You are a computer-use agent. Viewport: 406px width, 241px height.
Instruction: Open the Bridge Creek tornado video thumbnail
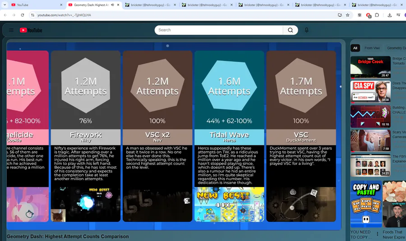[x=370, y=67]
